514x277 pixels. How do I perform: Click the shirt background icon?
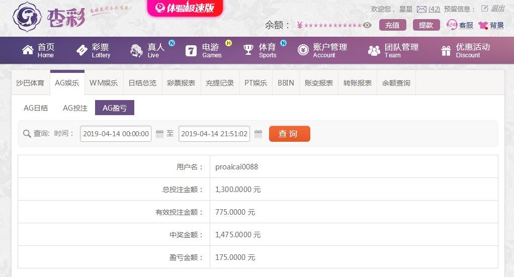[483, 25]
